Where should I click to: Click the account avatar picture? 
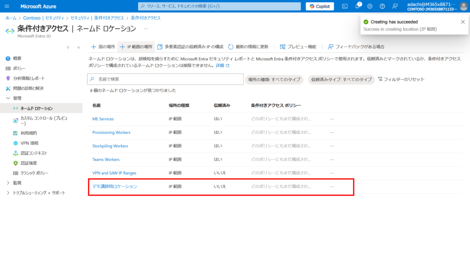pyautogui.click(x=464, y=6)
